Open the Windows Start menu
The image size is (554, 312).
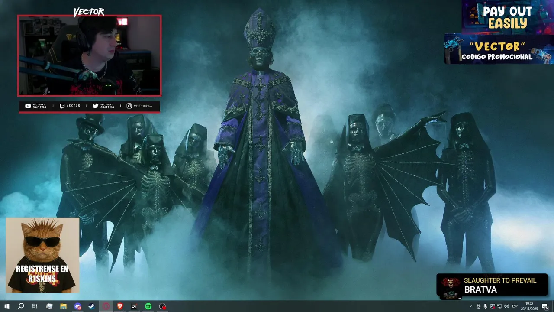click(x=6, y=306)
